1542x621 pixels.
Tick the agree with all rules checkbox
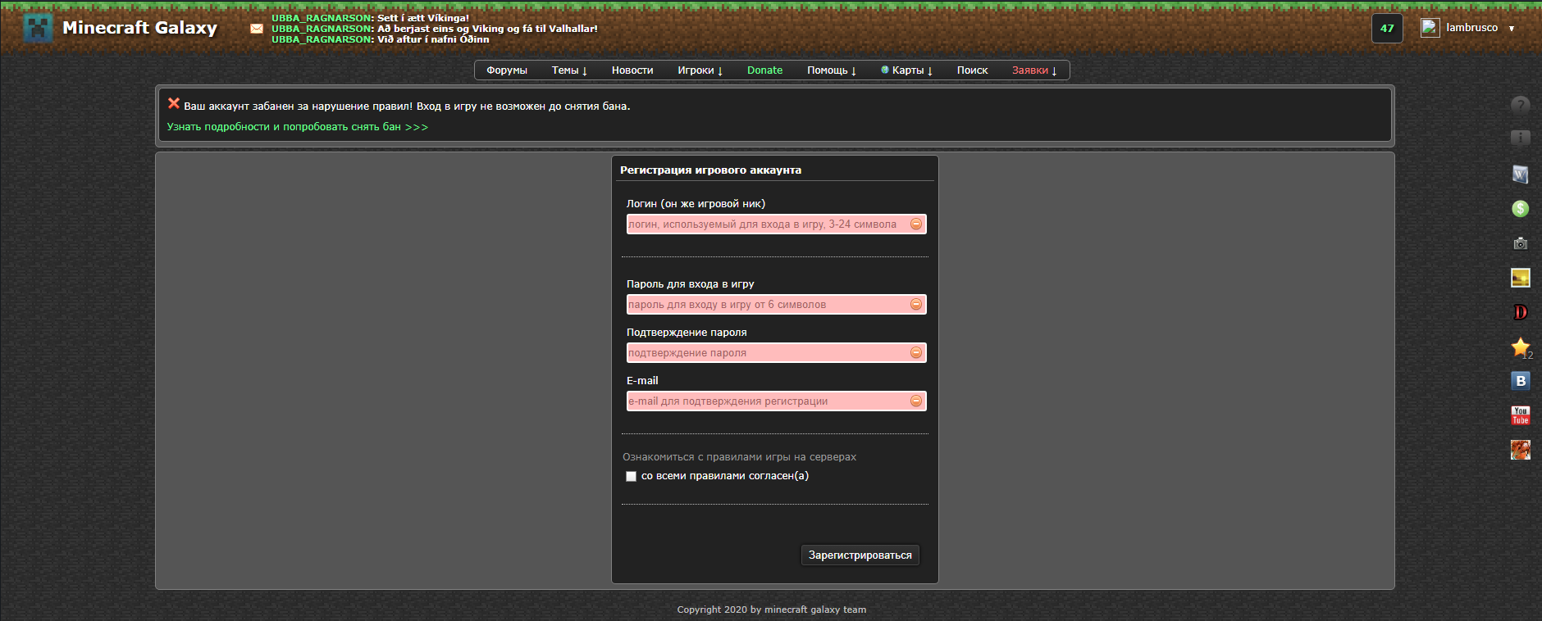point(631,476)
